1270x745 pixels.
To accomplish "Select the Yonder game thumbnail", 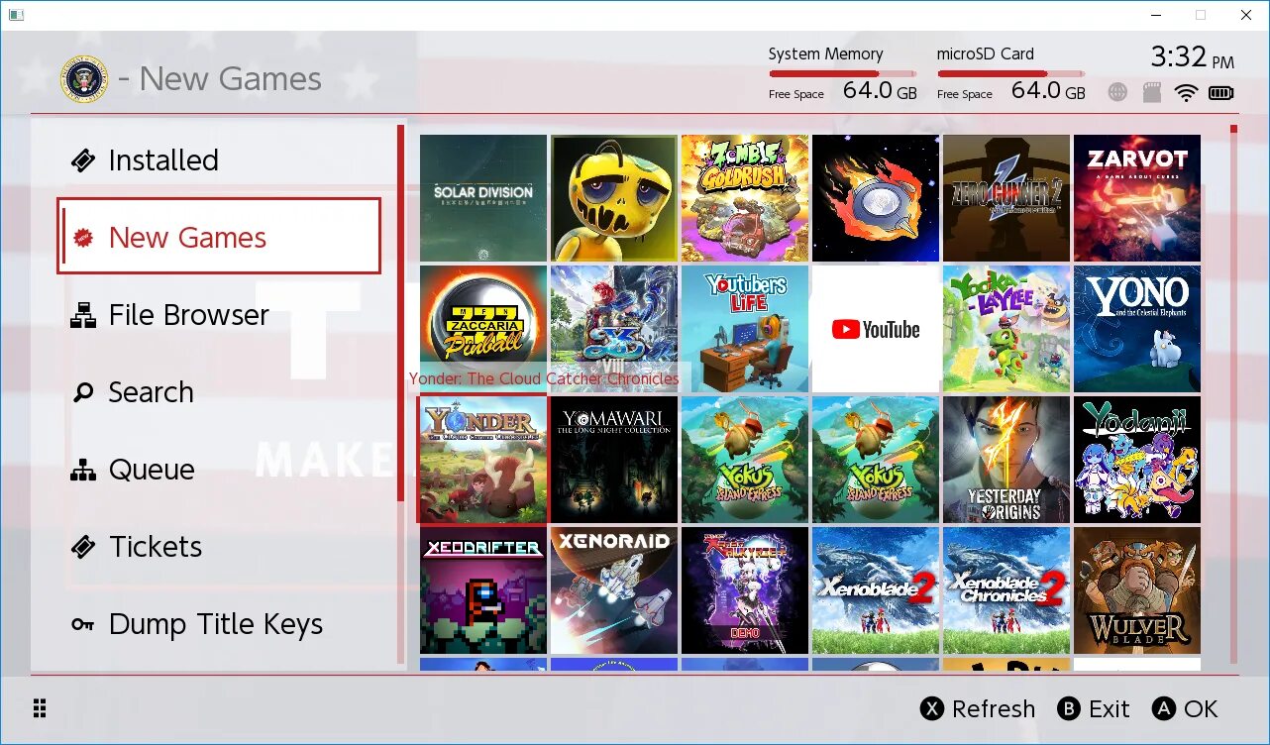I will click(482, 459).
